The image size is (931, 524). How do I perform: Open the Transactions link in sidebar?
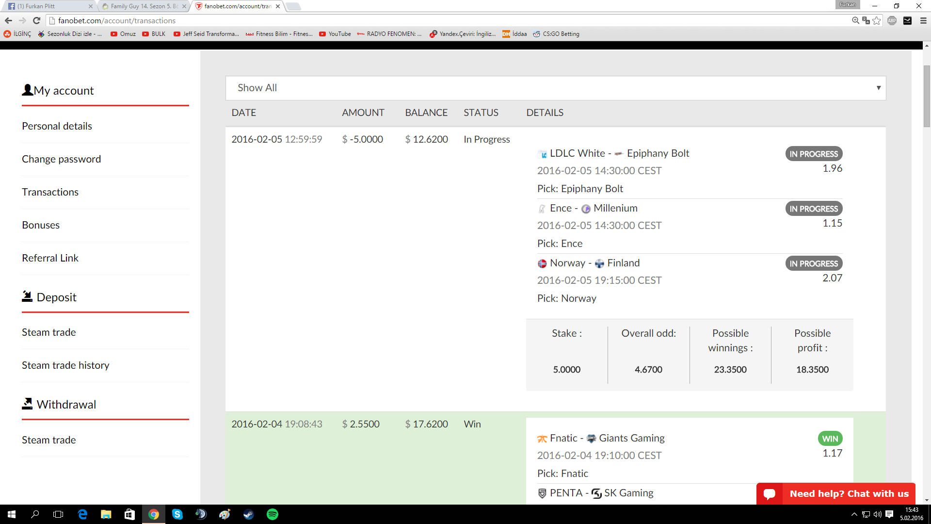tap(50, 192)
